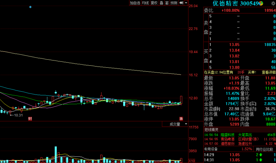The height and width of the screenshot is (163, 276).
Task: Expand the chart toolbar dropdown arrow
Action: click(x=186, y=3)
